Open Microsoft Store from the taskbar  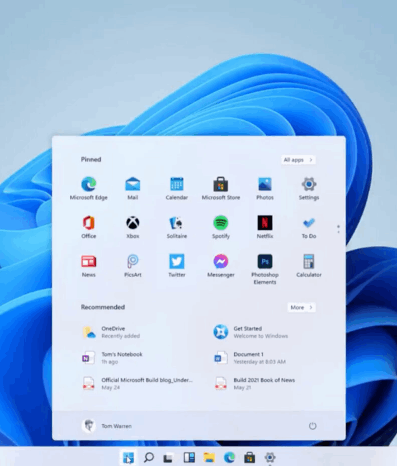pos(249,458)
